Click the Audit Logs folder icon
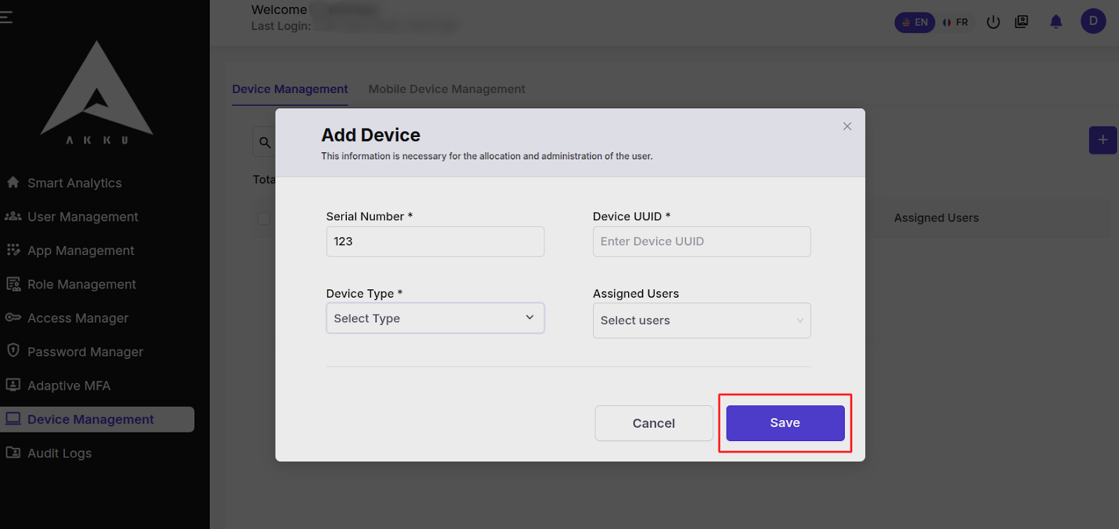Viewport: 1119px width, 529px height. [13, 452]
